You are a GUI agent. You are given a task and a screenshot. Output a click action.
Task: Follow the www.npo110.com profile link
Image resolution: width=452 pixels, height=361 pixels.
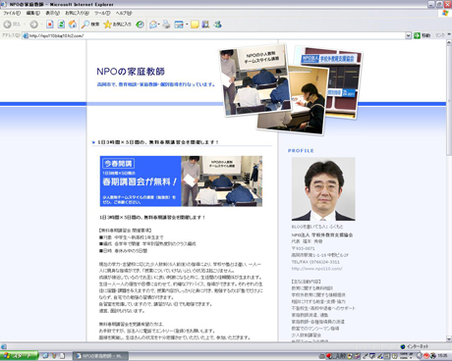[316, 269]
